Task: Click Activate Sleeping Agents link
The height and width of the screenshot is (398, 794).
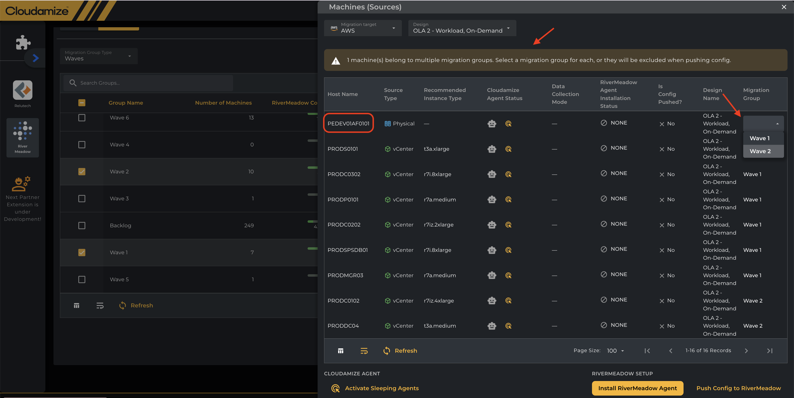Action: click(x=375, y=389)
